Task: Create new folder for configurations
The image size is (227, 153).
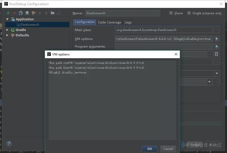Action: click(53, 13)
